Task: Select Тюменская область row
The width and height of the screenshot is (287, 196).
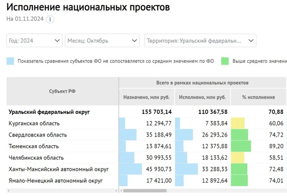Action: [x=34, y=146]
